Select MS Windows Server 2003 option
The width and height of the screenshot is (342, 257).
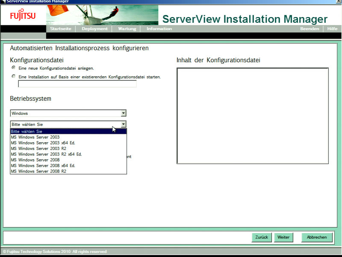tap(68, 137)
